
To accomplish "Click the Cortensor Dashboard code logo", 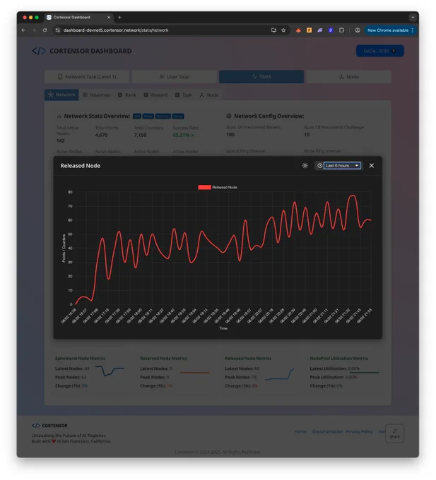I will coord(39,51).
